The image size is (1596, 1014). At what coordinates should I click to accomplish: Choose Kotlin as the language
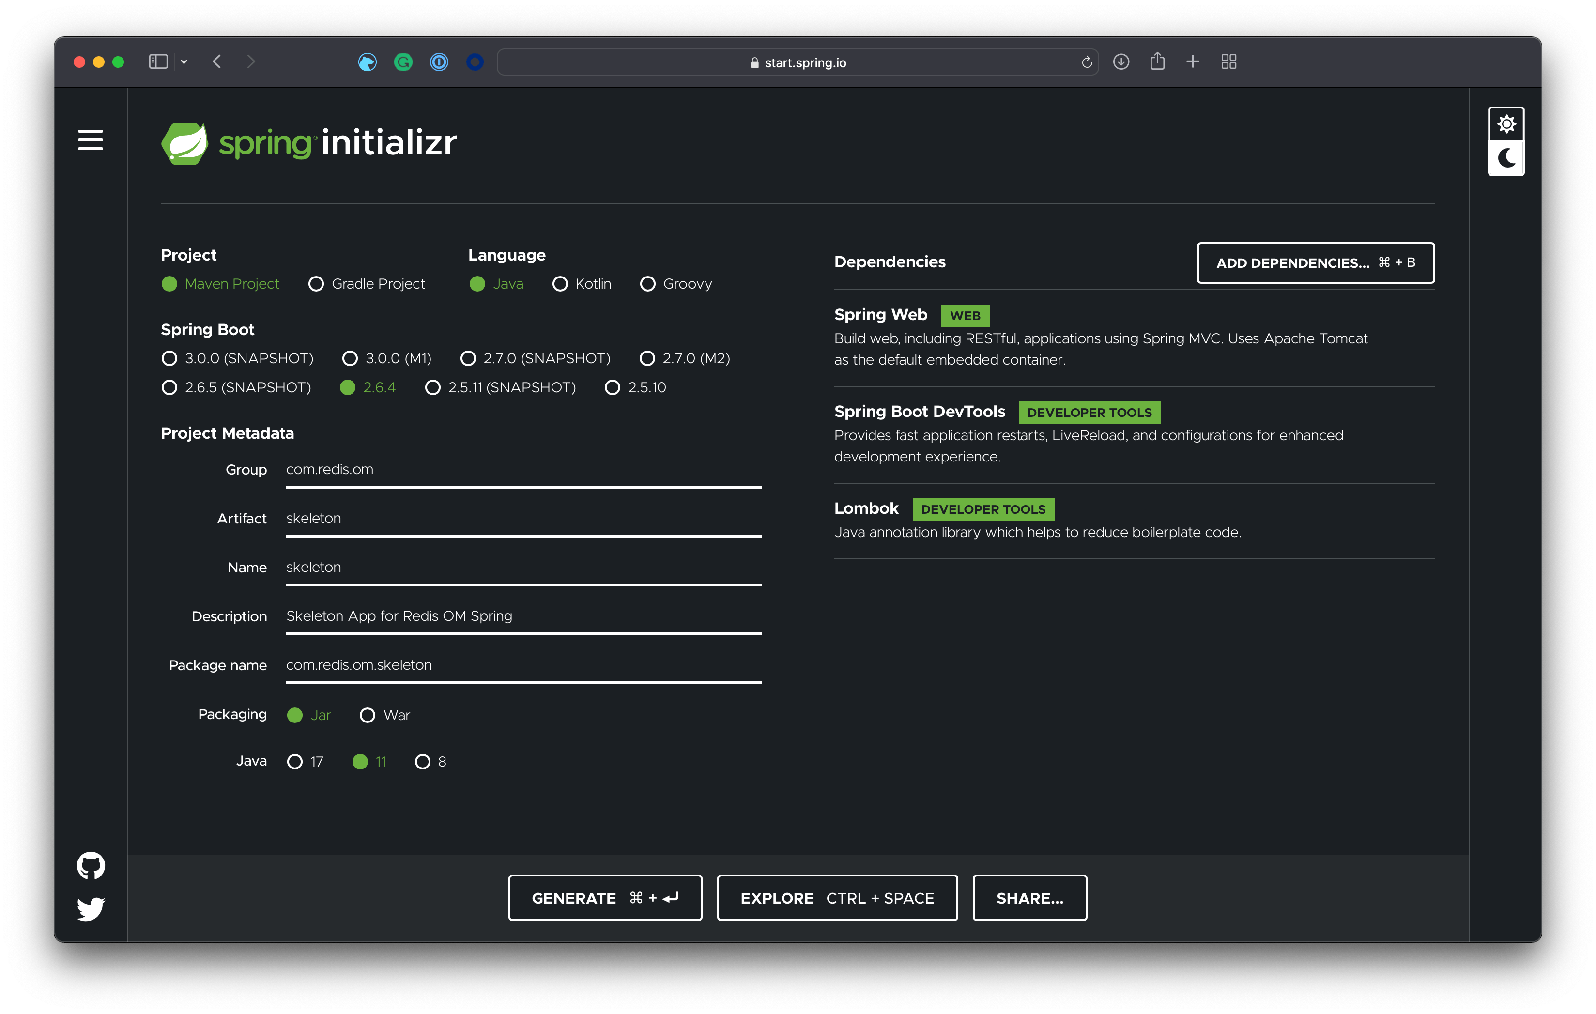pyautogui.click(x=561, y=284)
